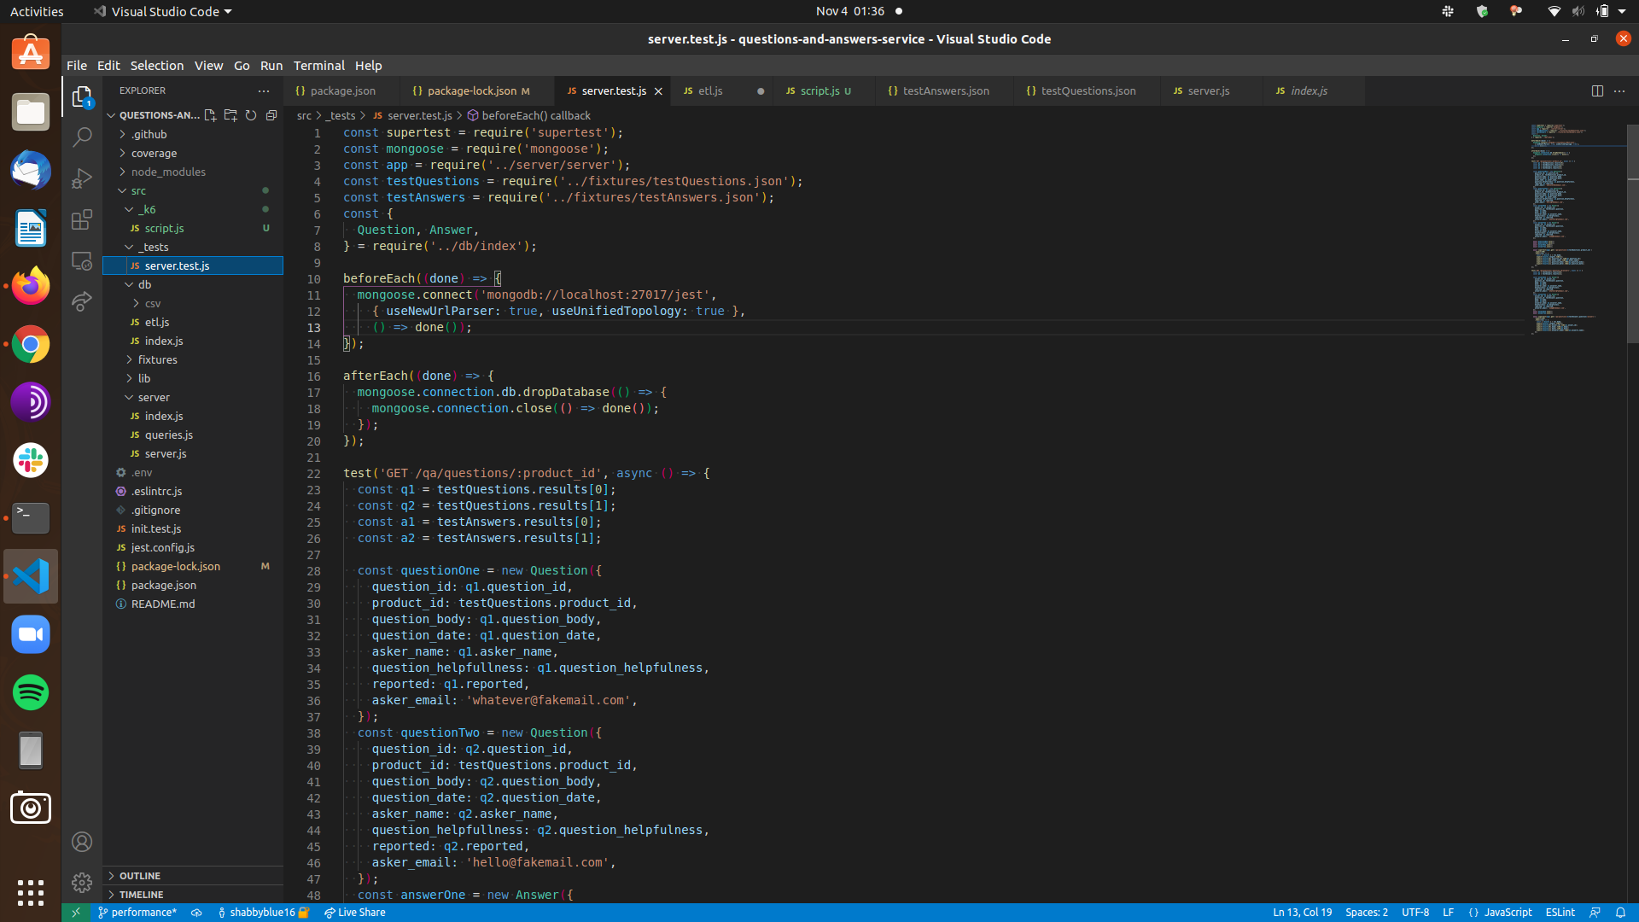Click New Folder icon in Explorer header

[230, 115]
